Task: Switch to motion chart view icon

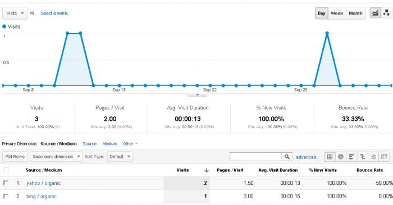Action: (x=386, y=13)
